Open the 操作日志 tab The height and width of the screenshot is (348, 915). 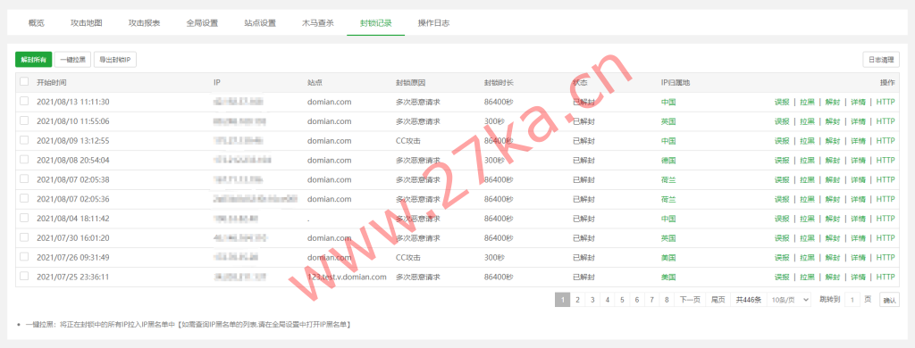[433, 23]
